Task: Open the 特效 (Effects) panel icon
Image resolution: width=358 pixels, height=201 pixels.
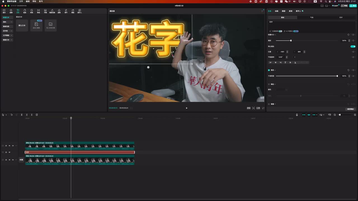Action: [x=32, y=11]
